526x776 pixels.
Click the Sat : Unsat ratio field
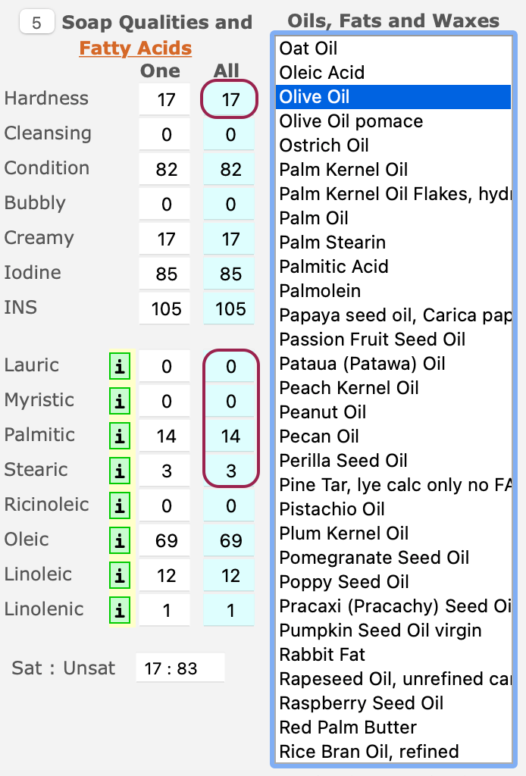pyautogui.click(x=180, y=668)
